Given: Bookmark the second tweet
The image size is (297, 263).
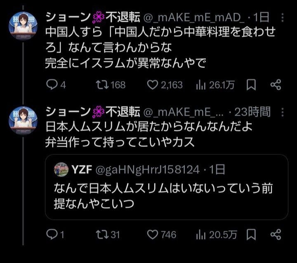Looking at the screenshot, I should pyautogui.click(x=251, y=235).
